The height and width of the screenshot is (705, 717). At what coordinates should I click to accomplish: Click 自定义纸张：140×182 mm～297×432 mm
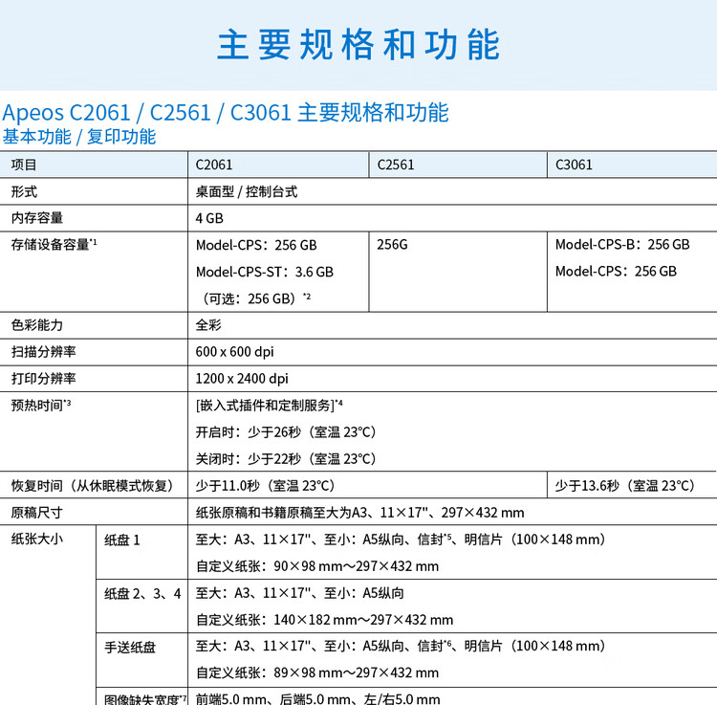325,620
